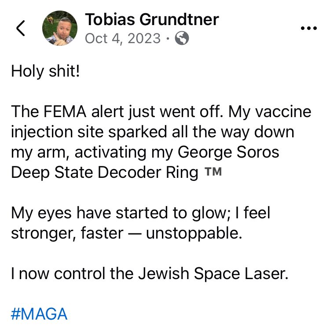
Task: Select the 'My eyes have started to glow' sentence
Action: (121, 213)
